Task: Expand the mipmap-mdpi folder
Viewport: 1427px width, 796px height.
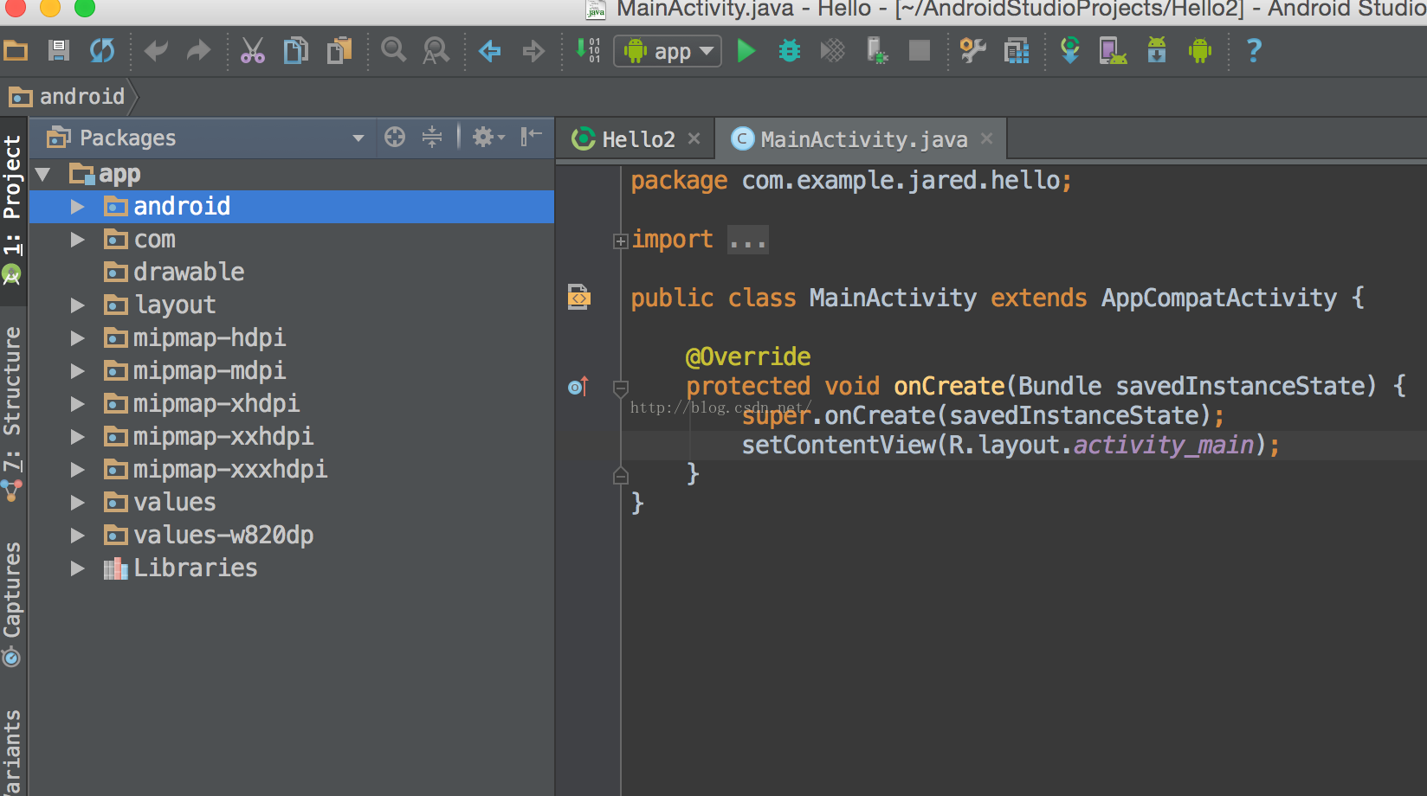Action: coord(78,371)
